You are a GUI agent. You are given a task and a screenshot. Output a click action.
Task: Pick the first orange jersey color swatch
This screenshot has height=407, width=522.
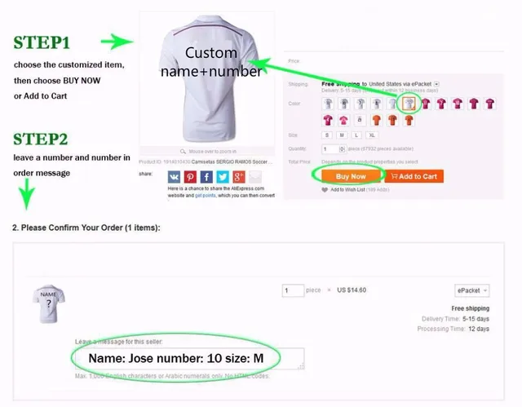(377, 120)
